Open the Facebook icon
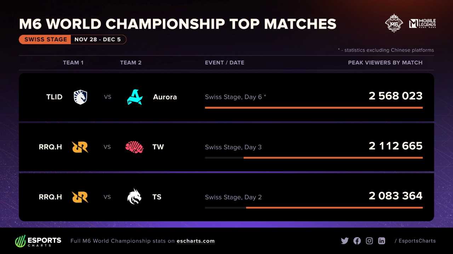 [x=357, y=241]
